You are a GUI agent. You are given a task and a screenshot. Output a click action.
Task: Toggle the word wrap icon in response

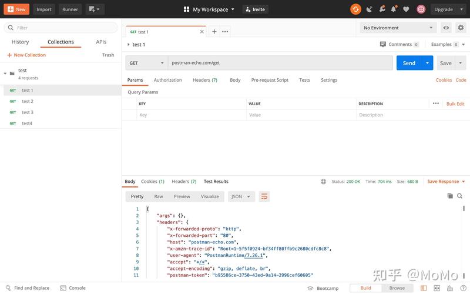[264, 196]
